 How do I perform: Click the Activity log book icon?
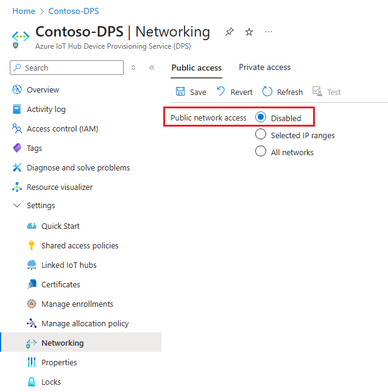[17, 109]
